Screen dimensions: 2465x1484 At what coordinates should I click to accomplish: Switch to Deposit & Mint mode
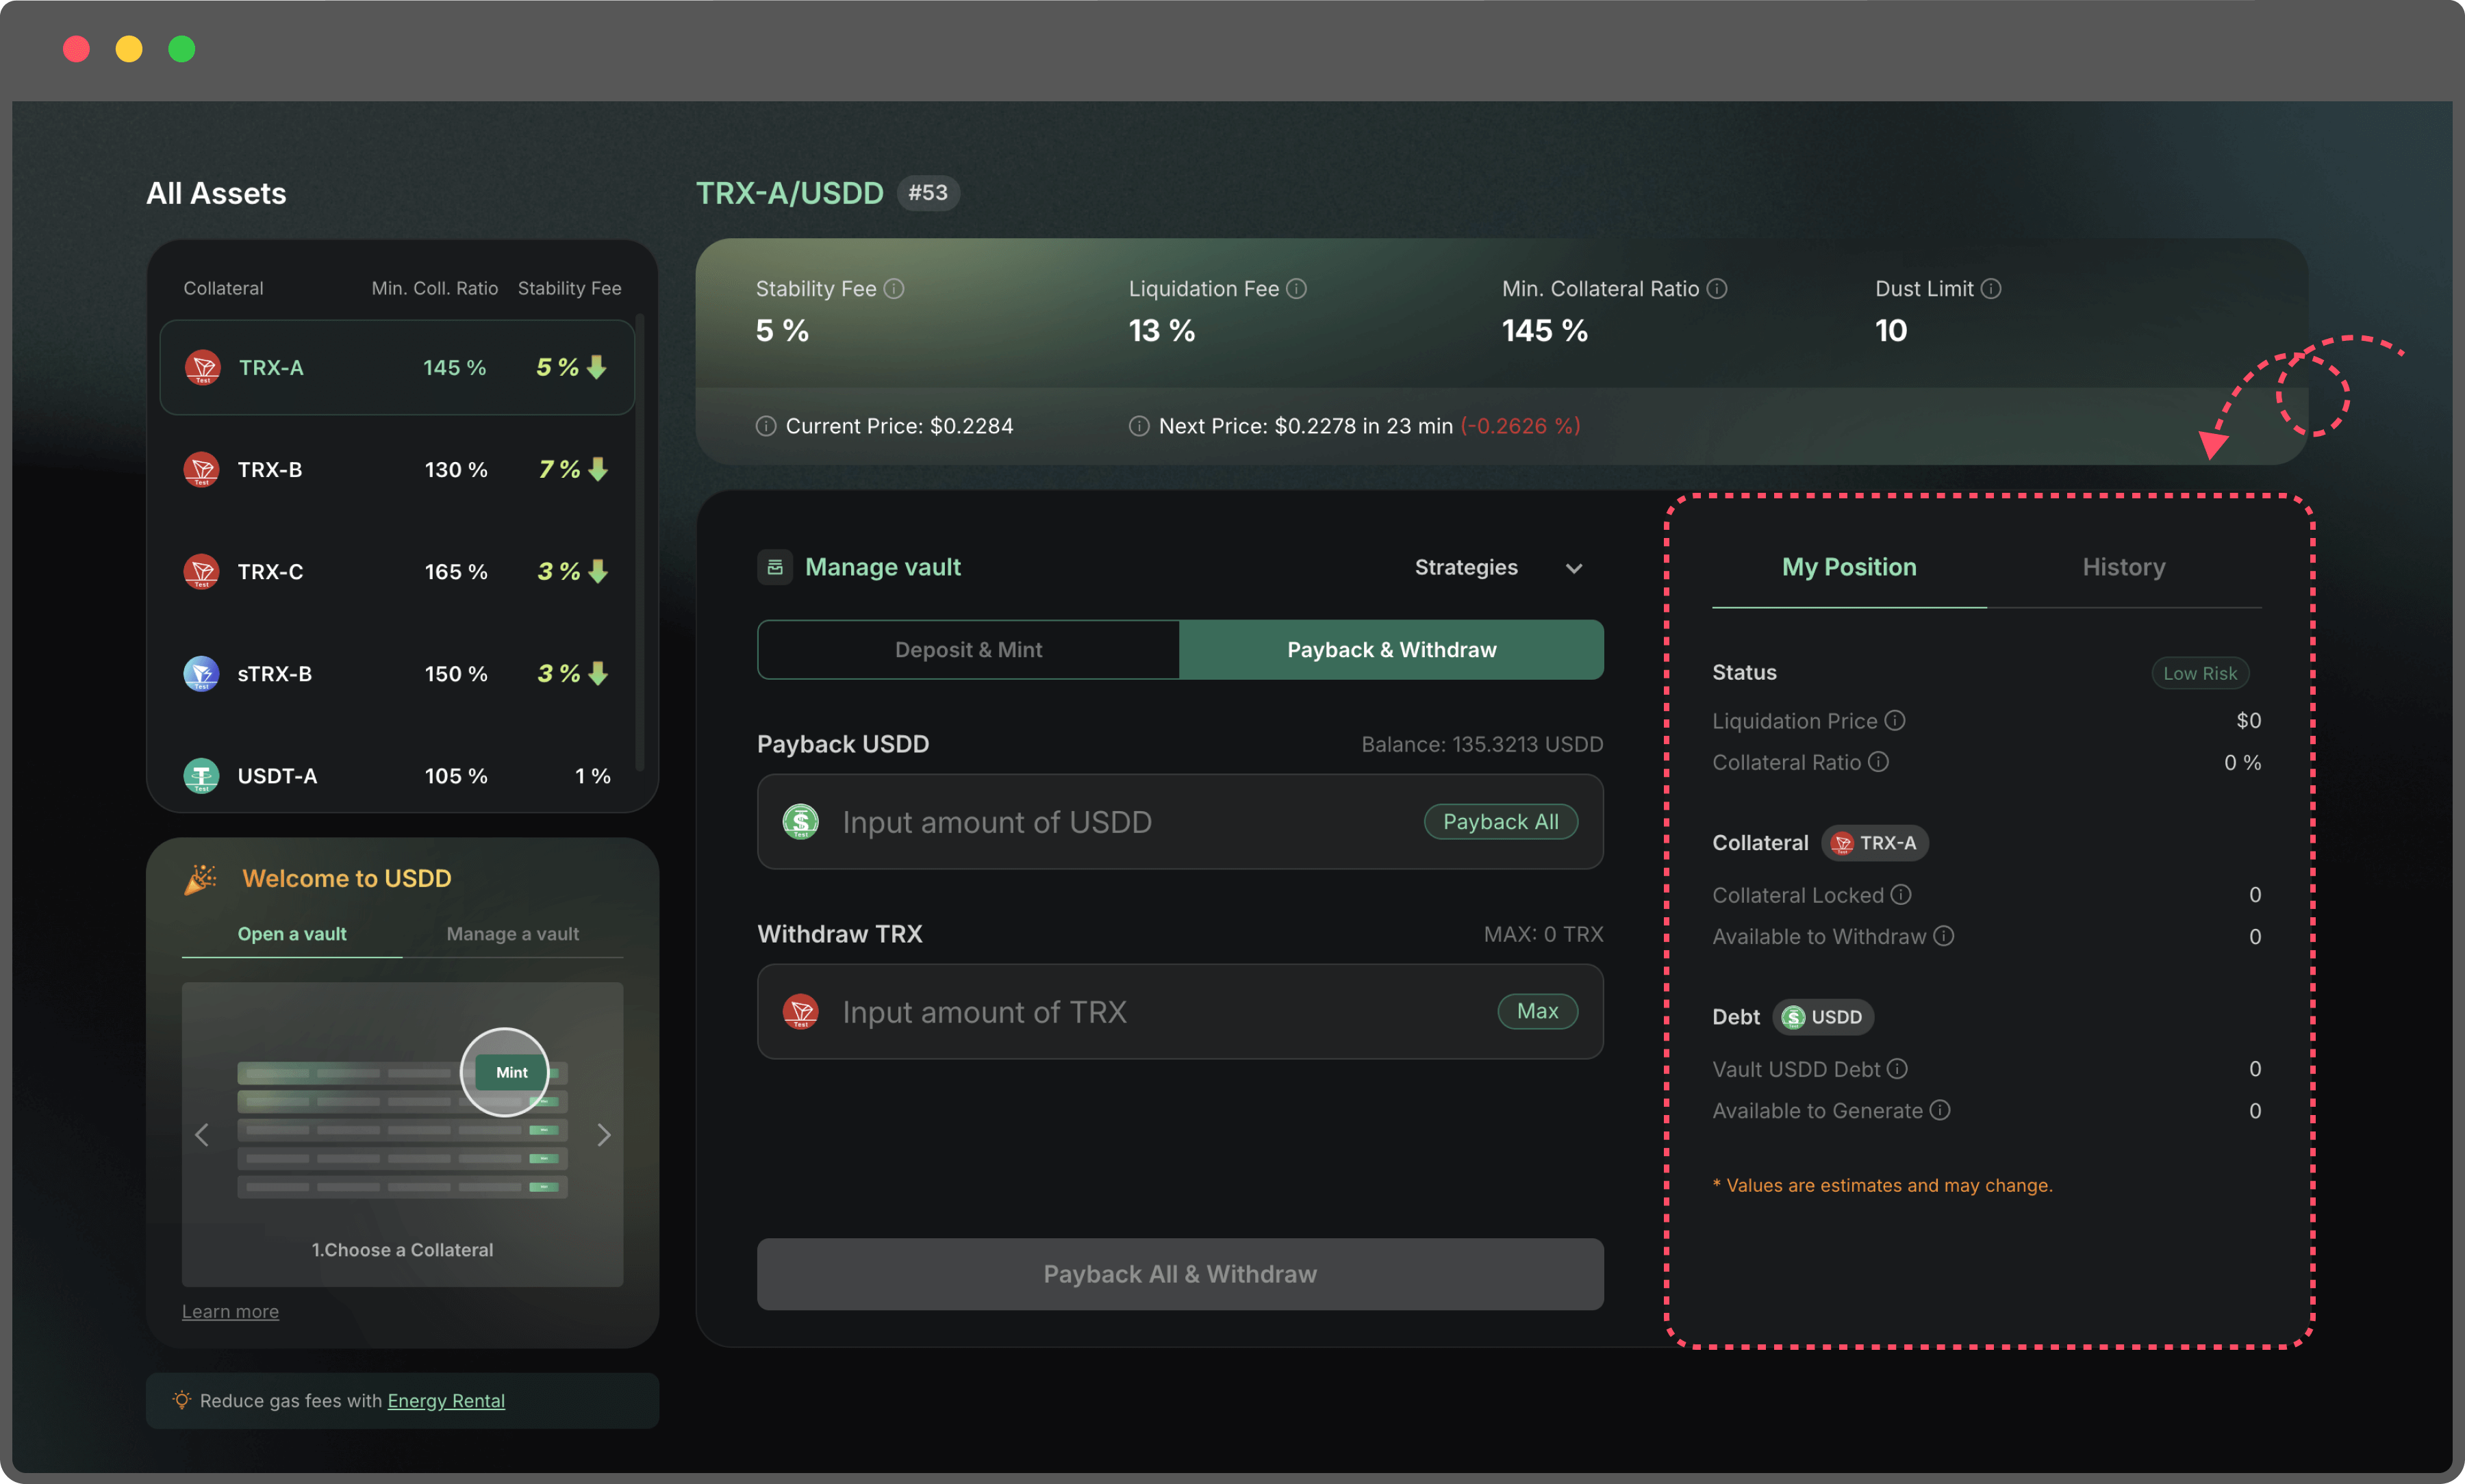click(x=968, y=650)
